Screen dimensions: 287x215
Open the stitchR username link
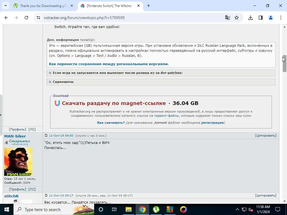11,196
